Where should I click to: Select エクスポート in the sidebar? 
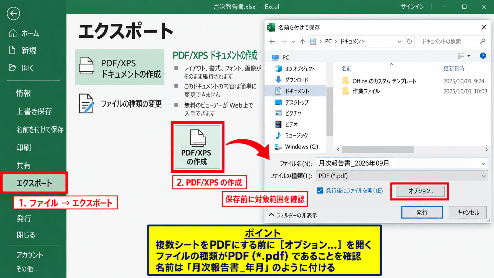[34, 183]
